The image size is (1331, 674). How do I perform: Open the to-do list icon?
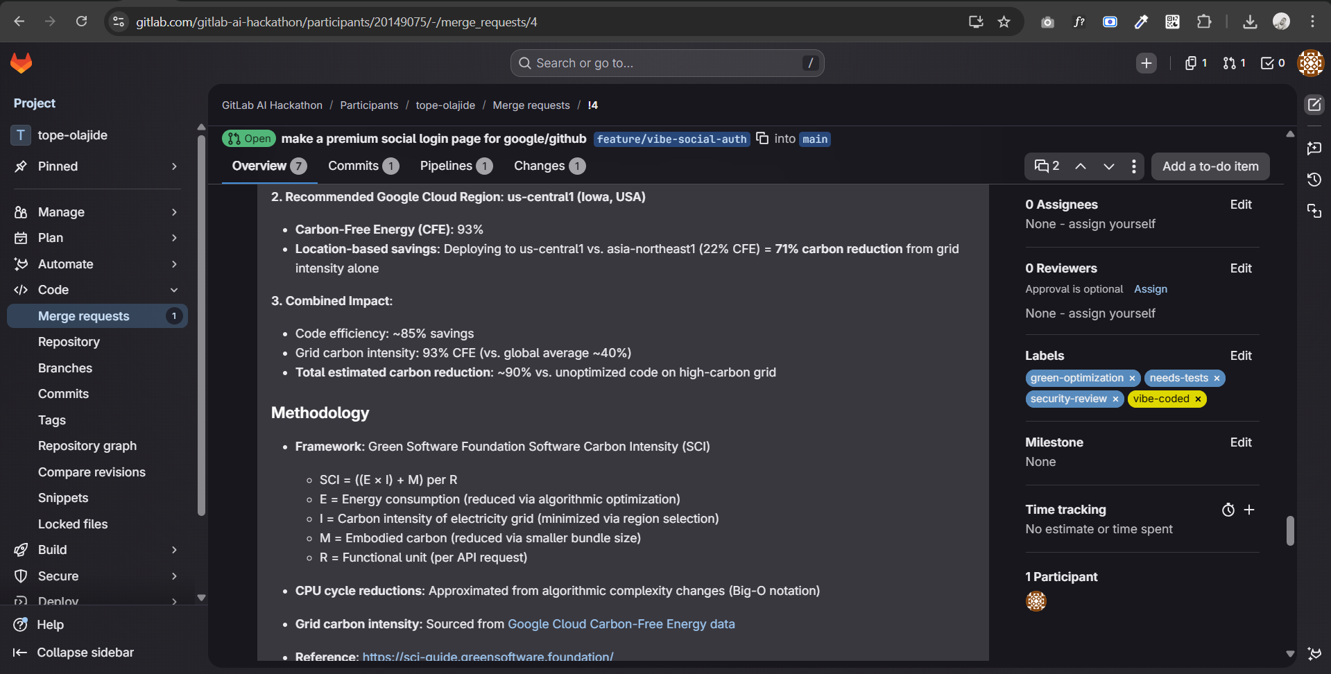[1272, 63]
